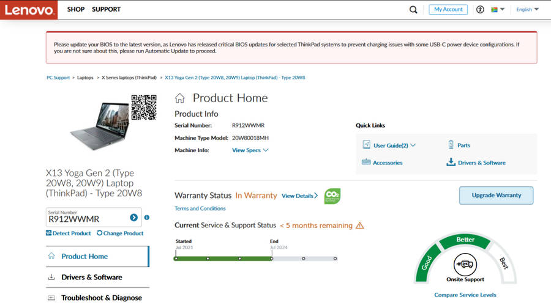The height and width of the screenshot is (308, 551).
Task: Select Drivers & Software in sidebar
Action: coord(91,277)
